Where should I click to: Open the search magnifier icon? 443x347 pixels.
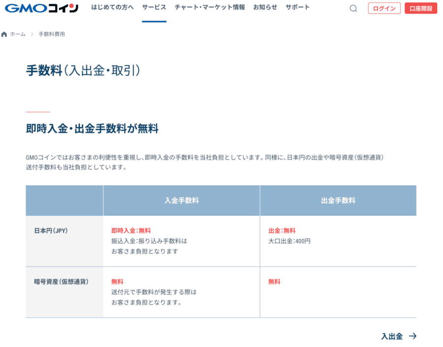[353, 8]
